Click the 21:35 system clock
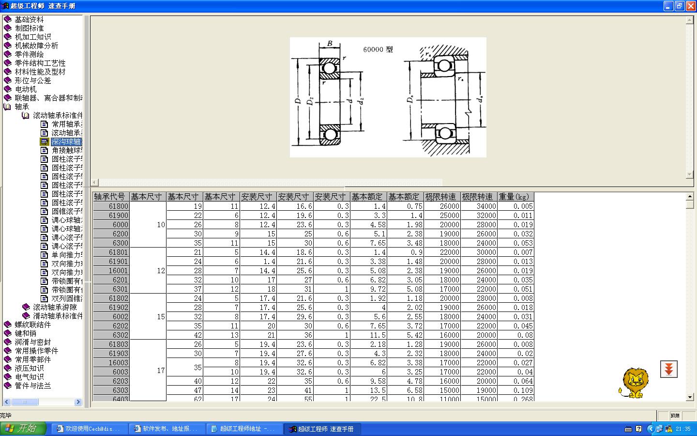The height and width of the screenshot is (436, 697). (683, 429)
